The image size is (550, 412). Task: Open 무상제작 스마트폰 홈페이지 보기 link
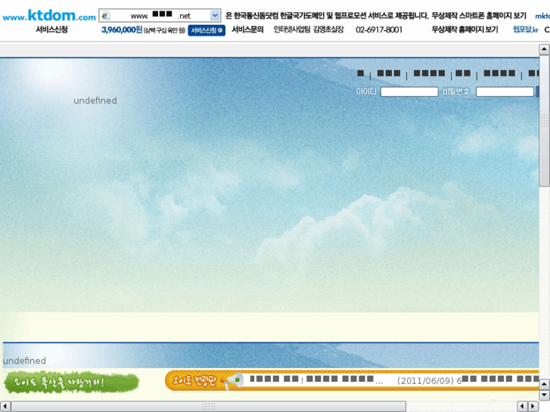point(479,16)
